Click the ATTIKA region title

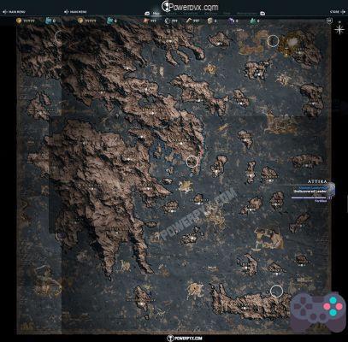pyautogui.click(x=317, y=181)
